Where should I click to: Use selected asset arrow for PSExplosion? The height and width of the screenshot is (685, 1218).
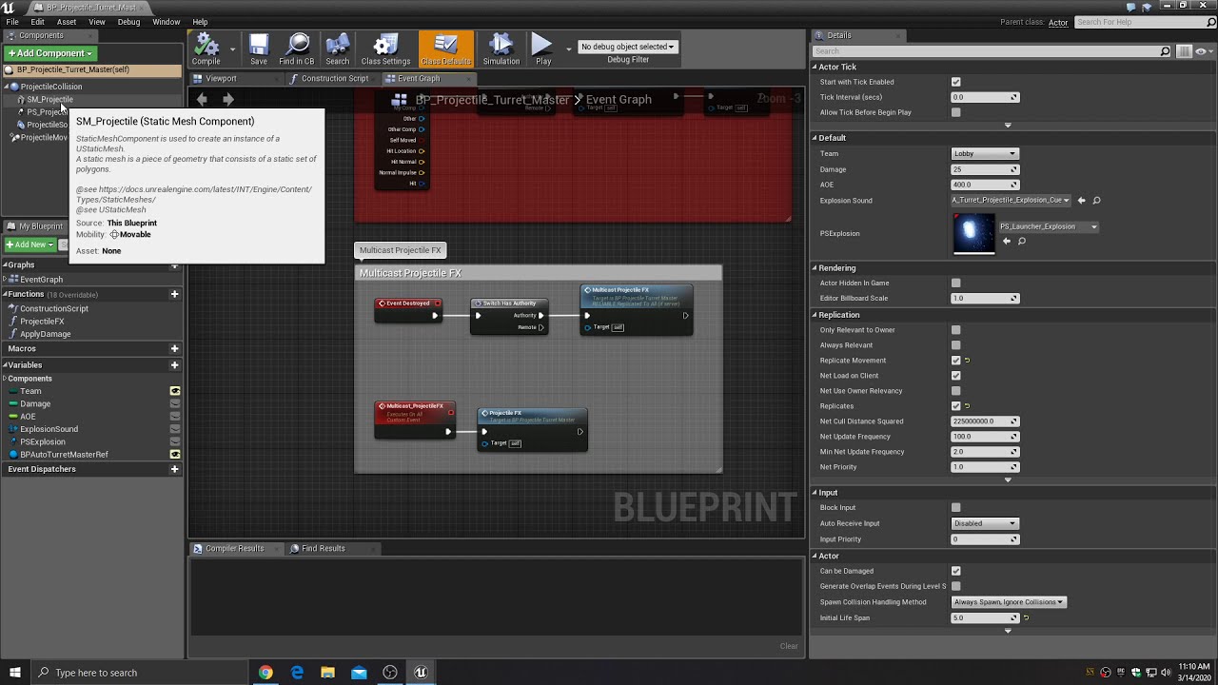click(x=1007, y=242)
